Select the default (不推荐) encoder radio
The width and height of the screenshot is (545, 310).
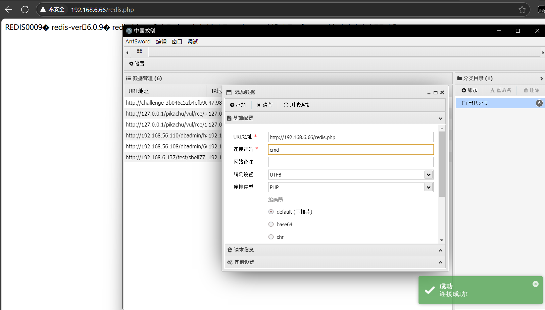pyautogui.click(x=271, y=212)
